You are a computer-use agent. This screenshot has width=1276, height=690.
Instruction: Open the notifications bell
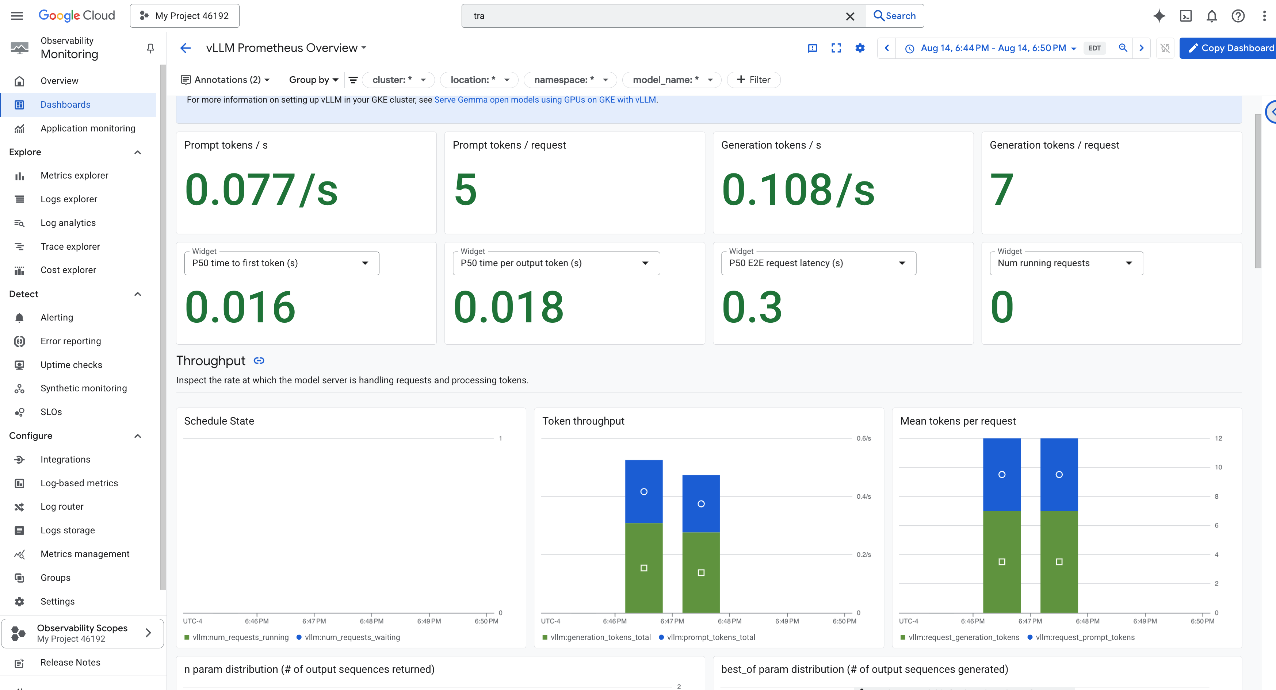click(1212, 16)
